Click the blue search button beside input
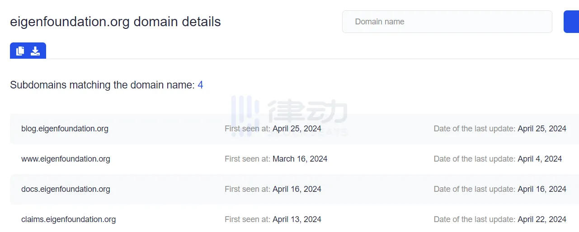 coord(571,22)
